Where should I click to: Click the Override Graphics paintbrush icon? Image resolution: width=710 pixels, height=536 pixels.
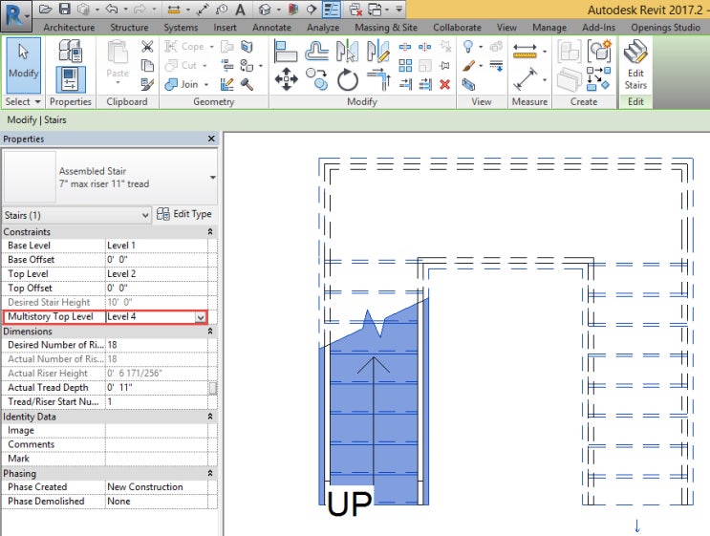pos(468,66)
